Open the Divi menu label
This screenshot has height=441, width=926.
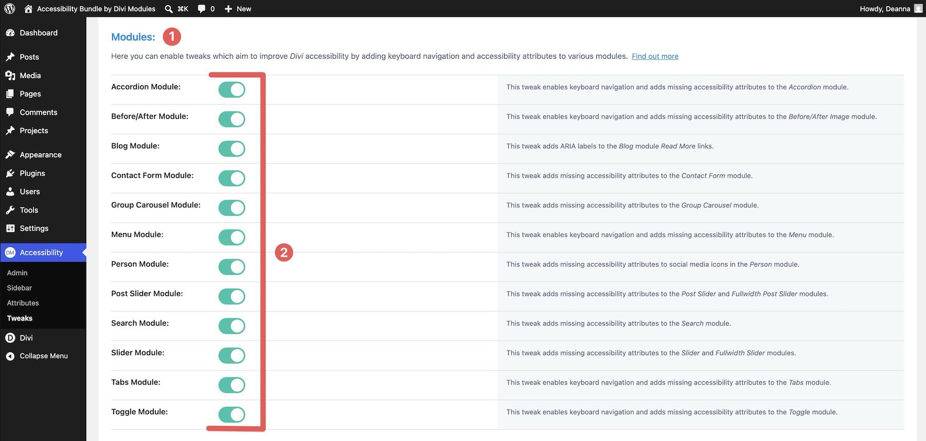pos(26,338)
